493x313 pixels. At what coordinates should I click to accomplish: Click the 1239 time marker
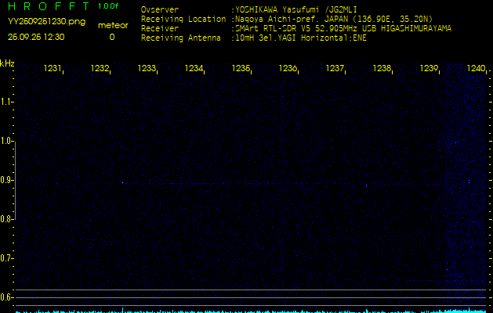(x=430, y=68)
